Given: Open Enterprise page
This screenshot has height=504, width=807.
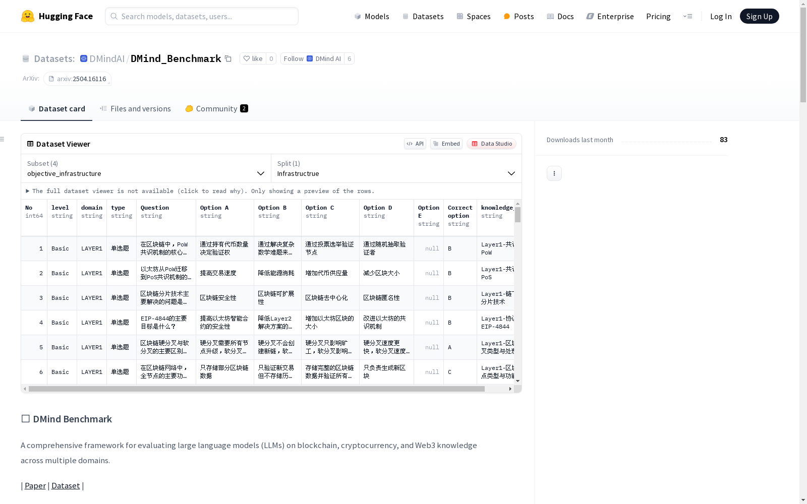Looking at the screenshot, I should 610,16.
